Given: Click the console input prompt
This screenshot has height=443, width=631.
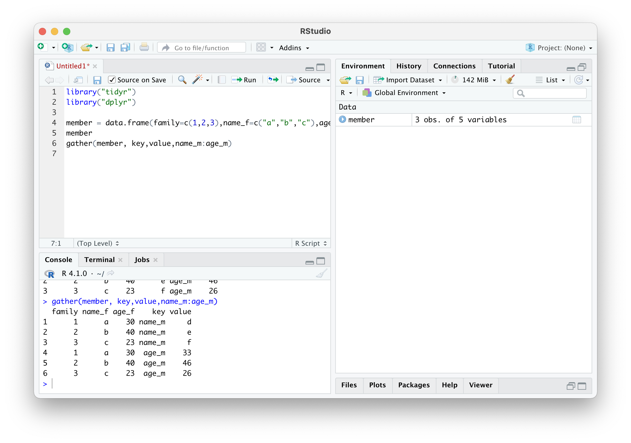Looking at the screenshot, I should click(x=185, y=384).
